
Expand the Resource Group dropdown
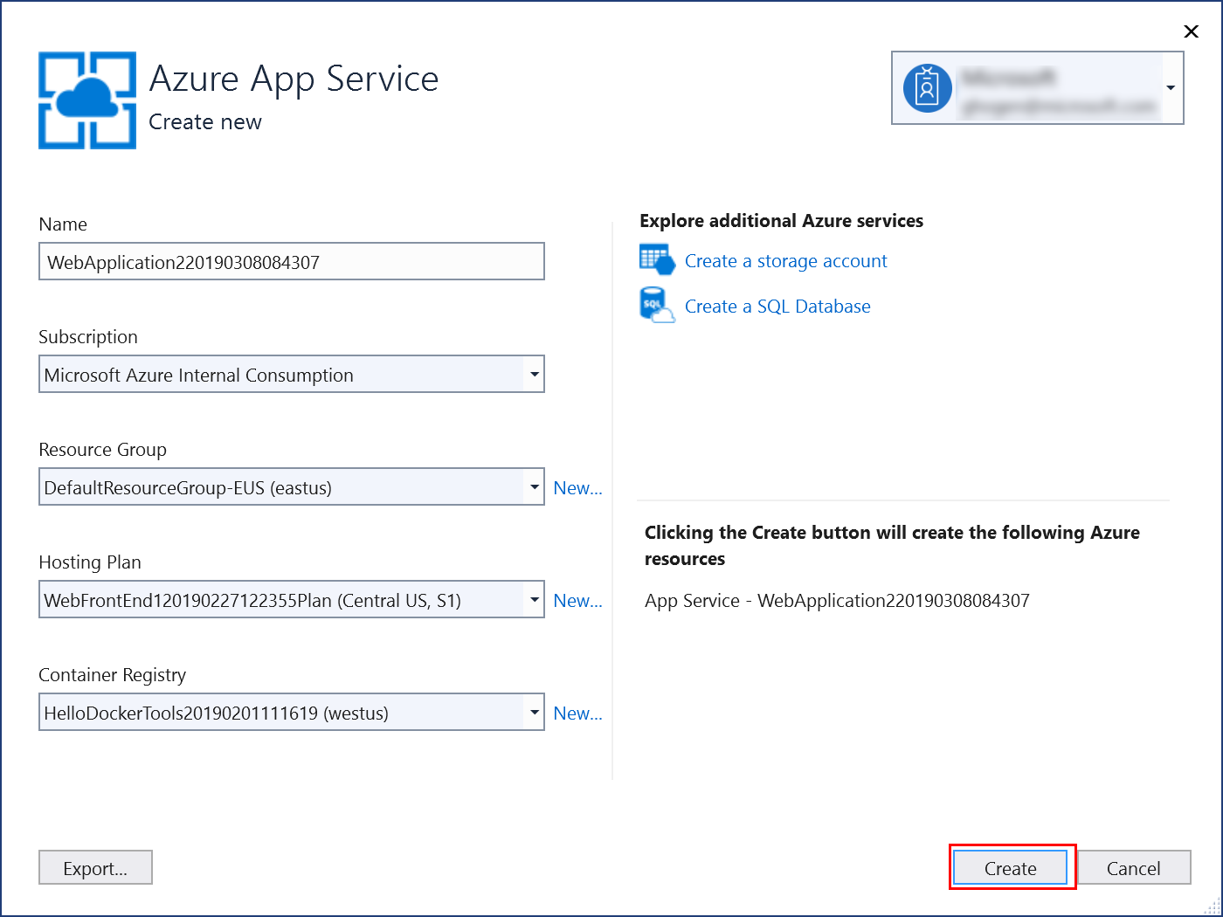coord(534,486)
